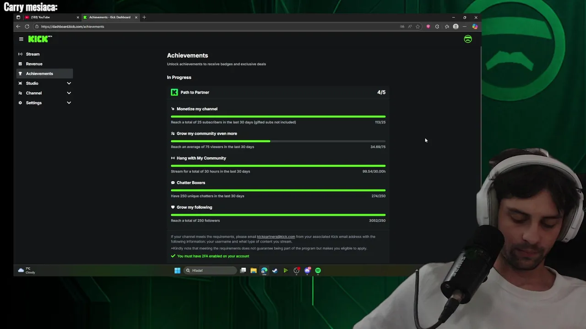The height and width of the screenshot is (329, 586).
Task: Open the read aloud icon in address bar
Action: coord(410,27)
